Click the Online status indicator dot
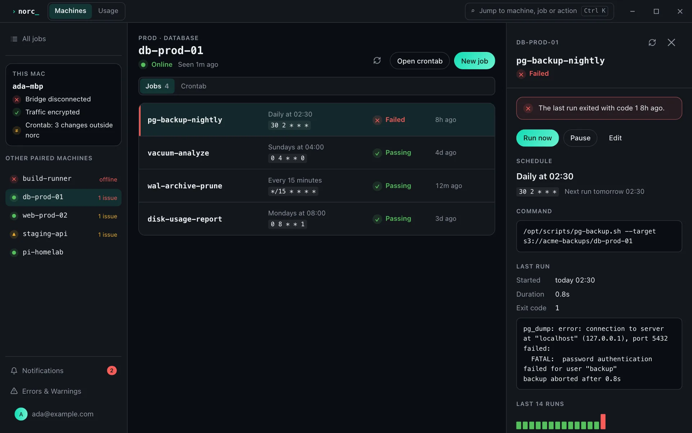The height and width of the screenshot is (433, 692). (x=143, y=65)
